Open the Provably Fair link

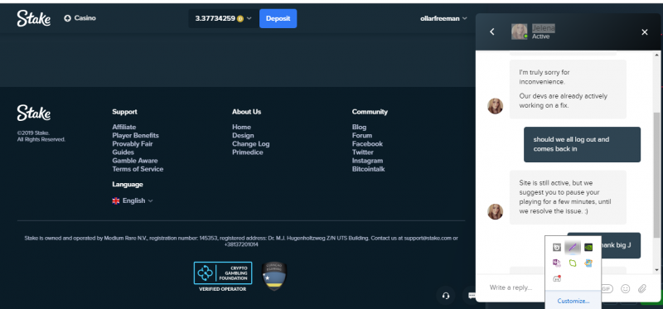[133, 143]
